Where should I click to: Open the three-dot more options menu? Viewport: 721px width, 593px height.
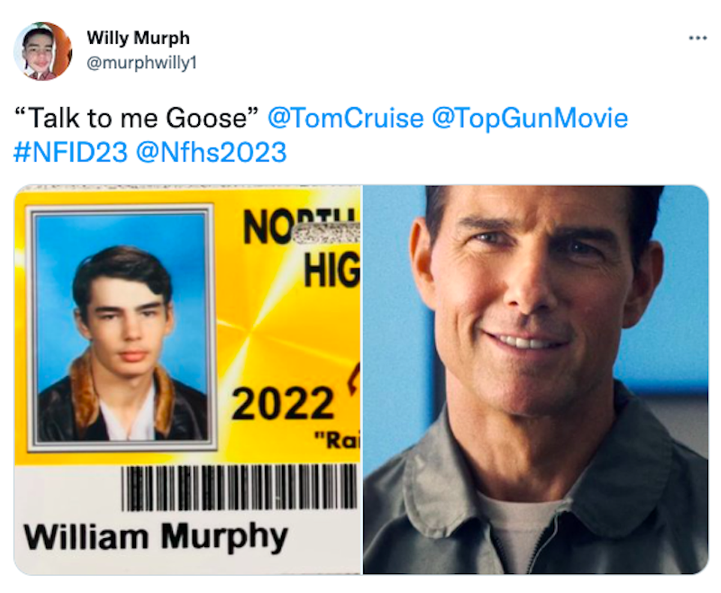697,38
